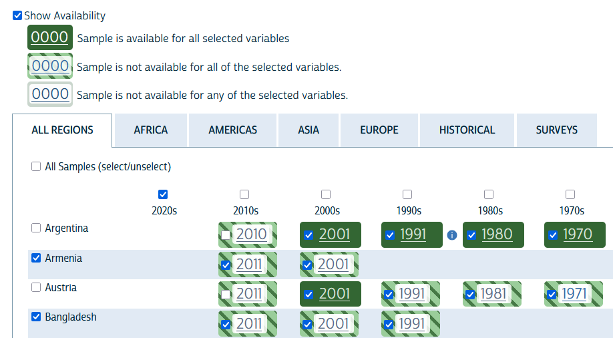
Task: Select the Argentina country checkbox
Action: pos(36,228)
